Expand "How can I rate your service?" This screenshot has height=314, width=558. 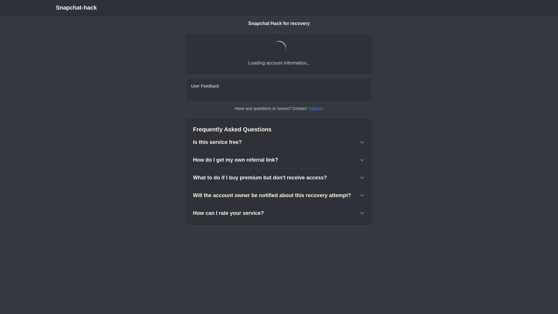pyautogui.click(x=279, y=213)
